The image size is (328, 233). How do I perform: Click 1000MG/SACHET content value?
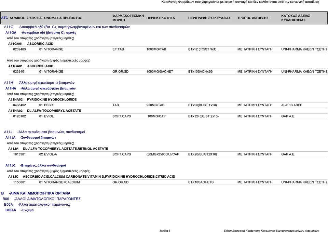pyautogui.click(x=160, y=71)
